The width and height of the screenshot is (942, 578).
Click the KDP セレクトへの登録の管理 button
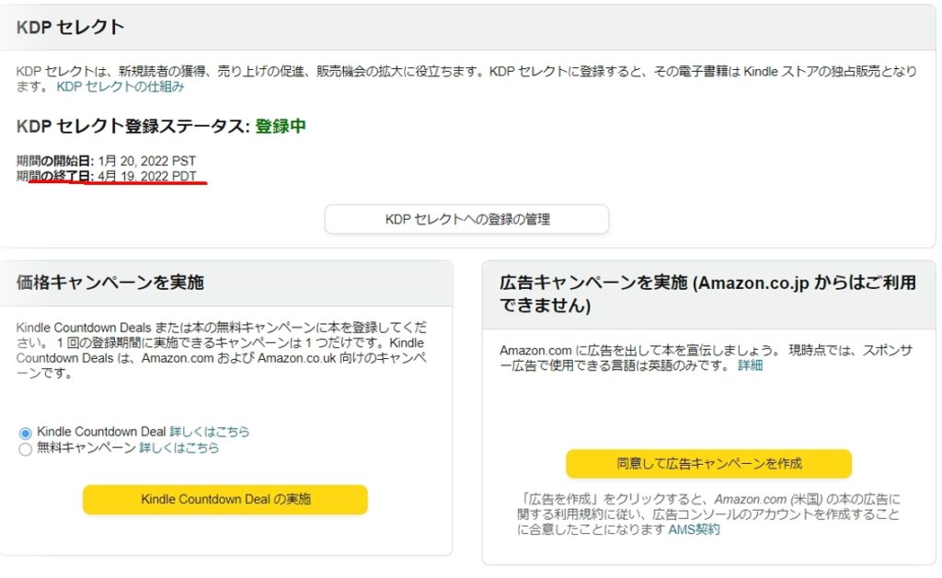[466, 219]
